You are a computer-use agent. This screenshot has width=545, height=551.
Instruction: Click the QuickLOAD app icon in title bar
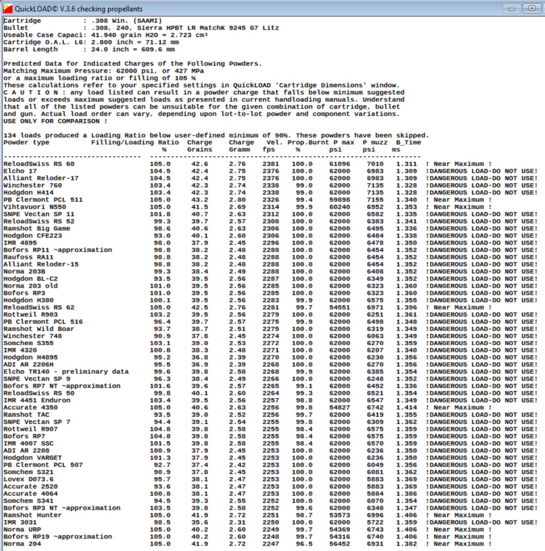click(8, 8)
